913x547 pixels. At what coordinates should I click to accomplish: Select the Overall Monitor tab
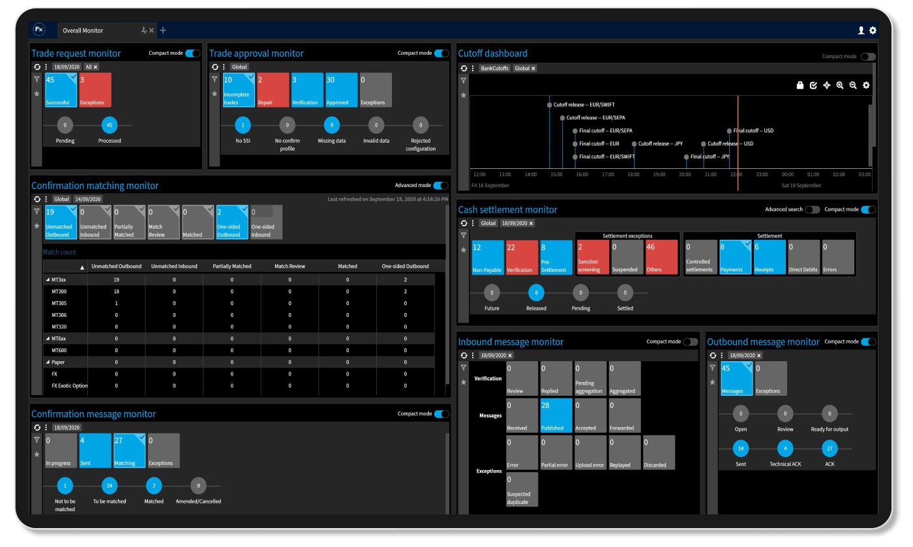[x=83, y=30]
